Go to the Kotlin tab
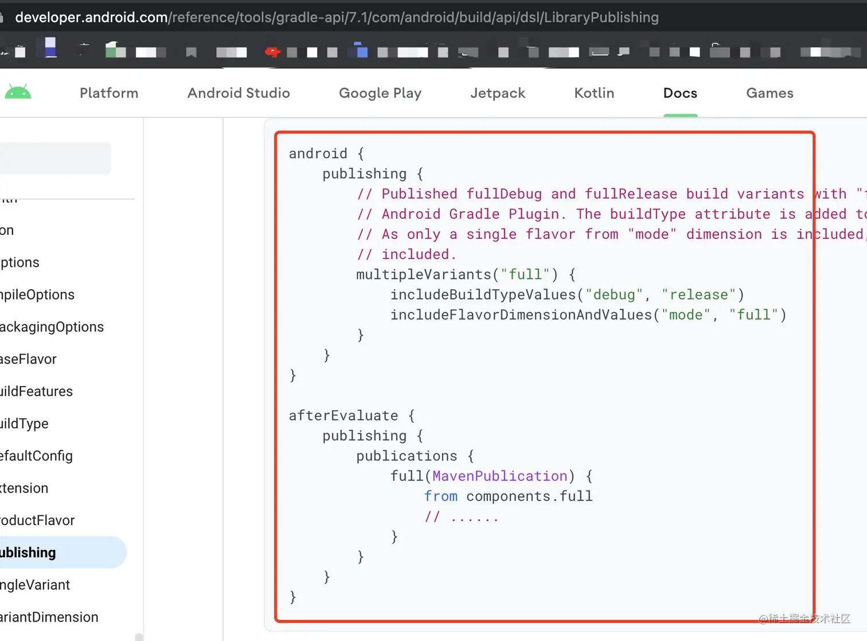Screen dimensions: 867x641 point(594,93)
